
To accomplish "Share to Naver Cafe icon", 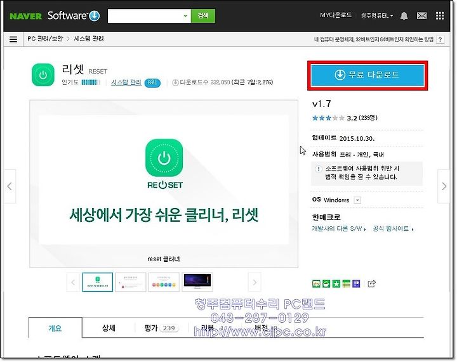I will (326, 283).
